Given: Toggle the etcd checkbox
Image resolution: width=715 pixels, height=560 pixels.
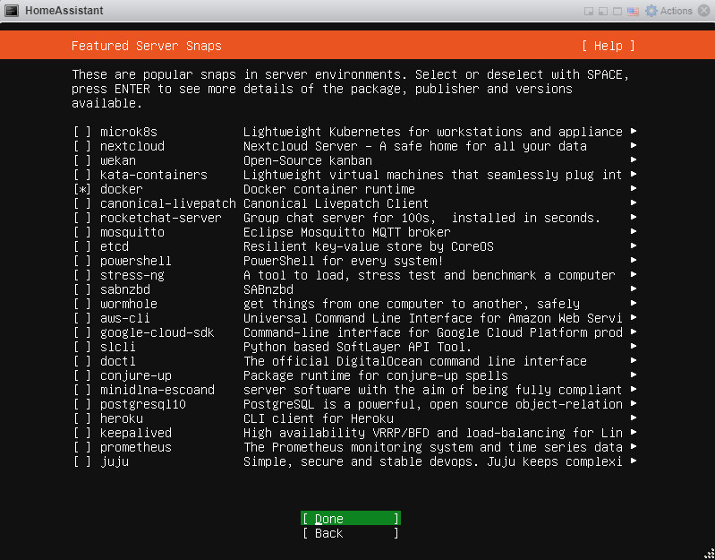Looking at the screenshot, I should [x=82, y=246].
